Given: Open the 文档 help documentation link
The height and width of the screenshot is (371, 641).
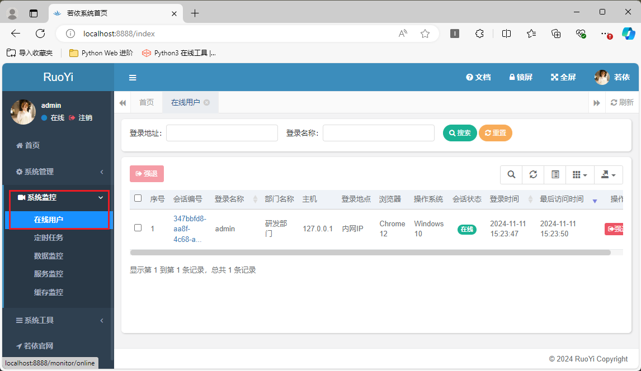Looking at the screenshot, I should point(478,77).
